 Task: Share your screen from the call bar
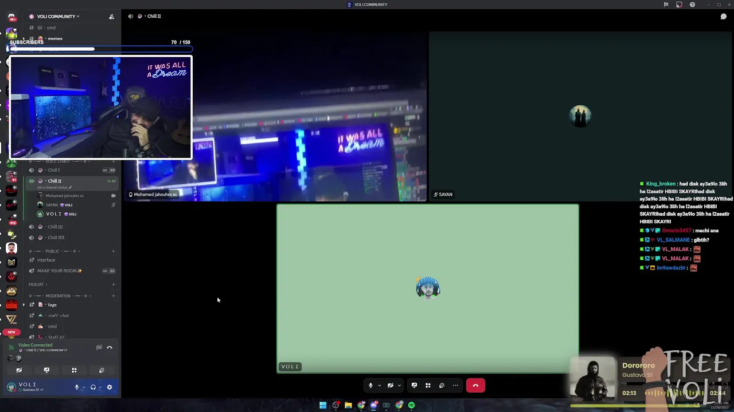pos(414,386)
